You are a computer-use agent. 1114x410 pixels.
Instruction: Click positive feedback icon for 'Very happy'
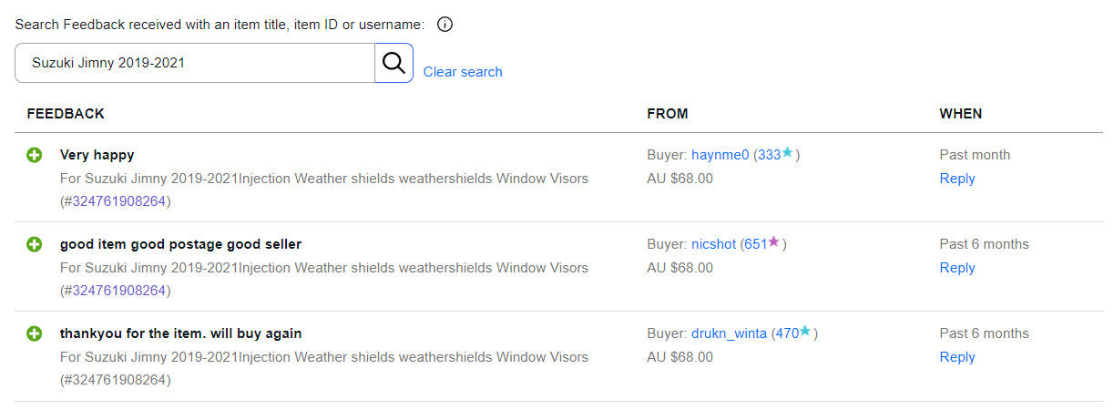[x=35, y=155]
